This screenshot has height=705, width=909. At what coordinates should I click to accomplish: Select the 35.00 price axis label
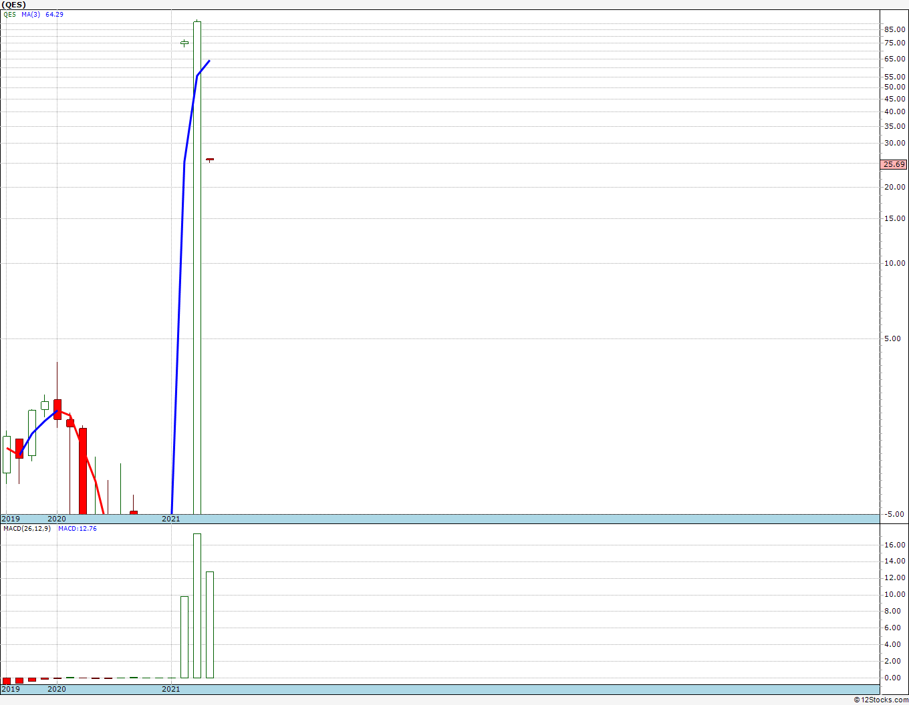pos(894,126)
